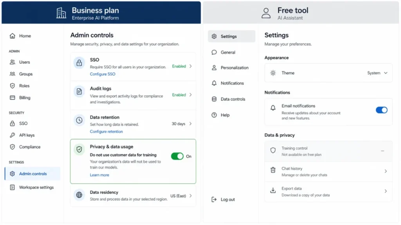Screen dimensions: 401x225
Task: Click the Export data download icon
Action: [x=273, y=190]
